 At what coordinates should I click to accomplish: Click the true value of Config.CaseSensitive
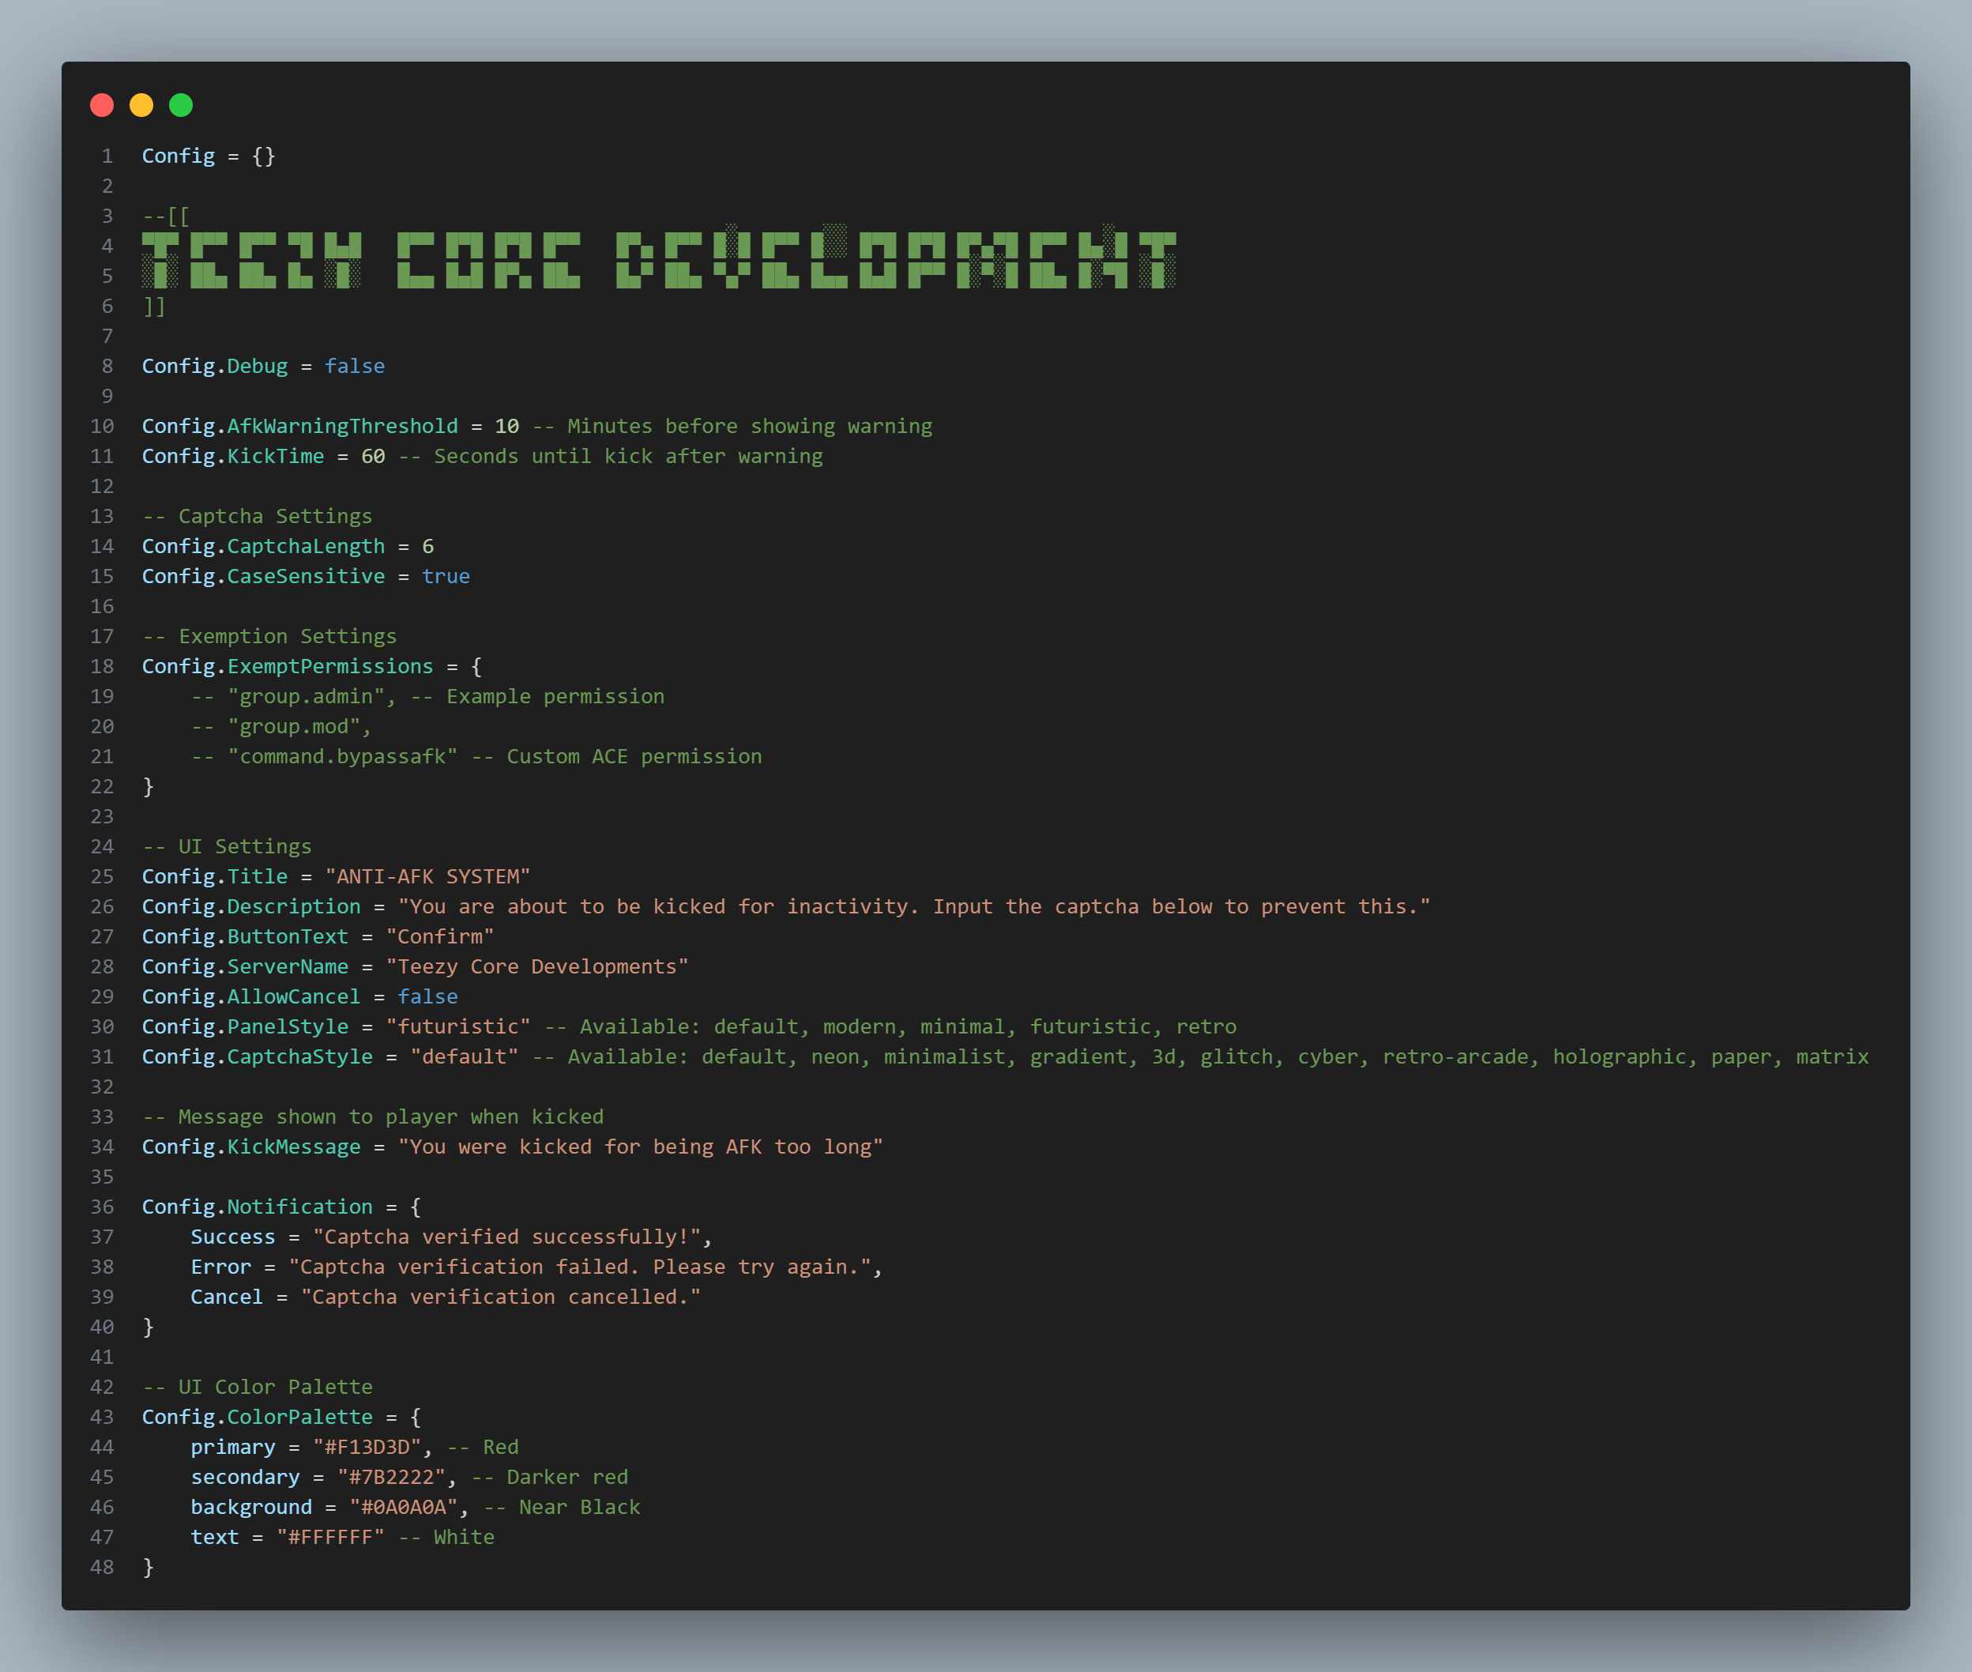point(446,576)
